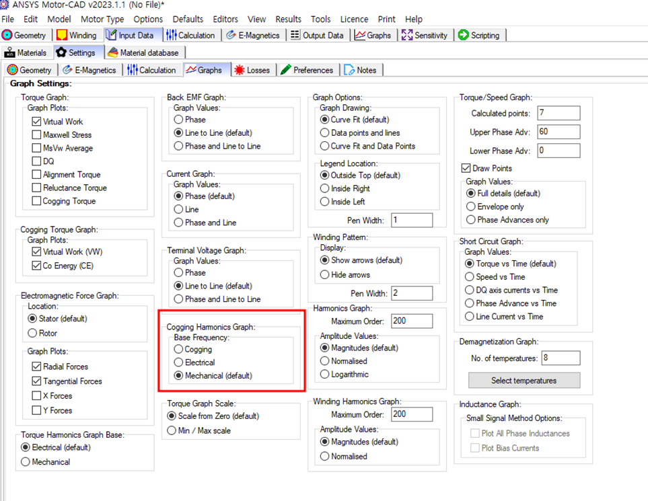Viewport: 648px width, 501px height.
Task: Select Cogging base frequency option
Action: (x=178, y=349)
